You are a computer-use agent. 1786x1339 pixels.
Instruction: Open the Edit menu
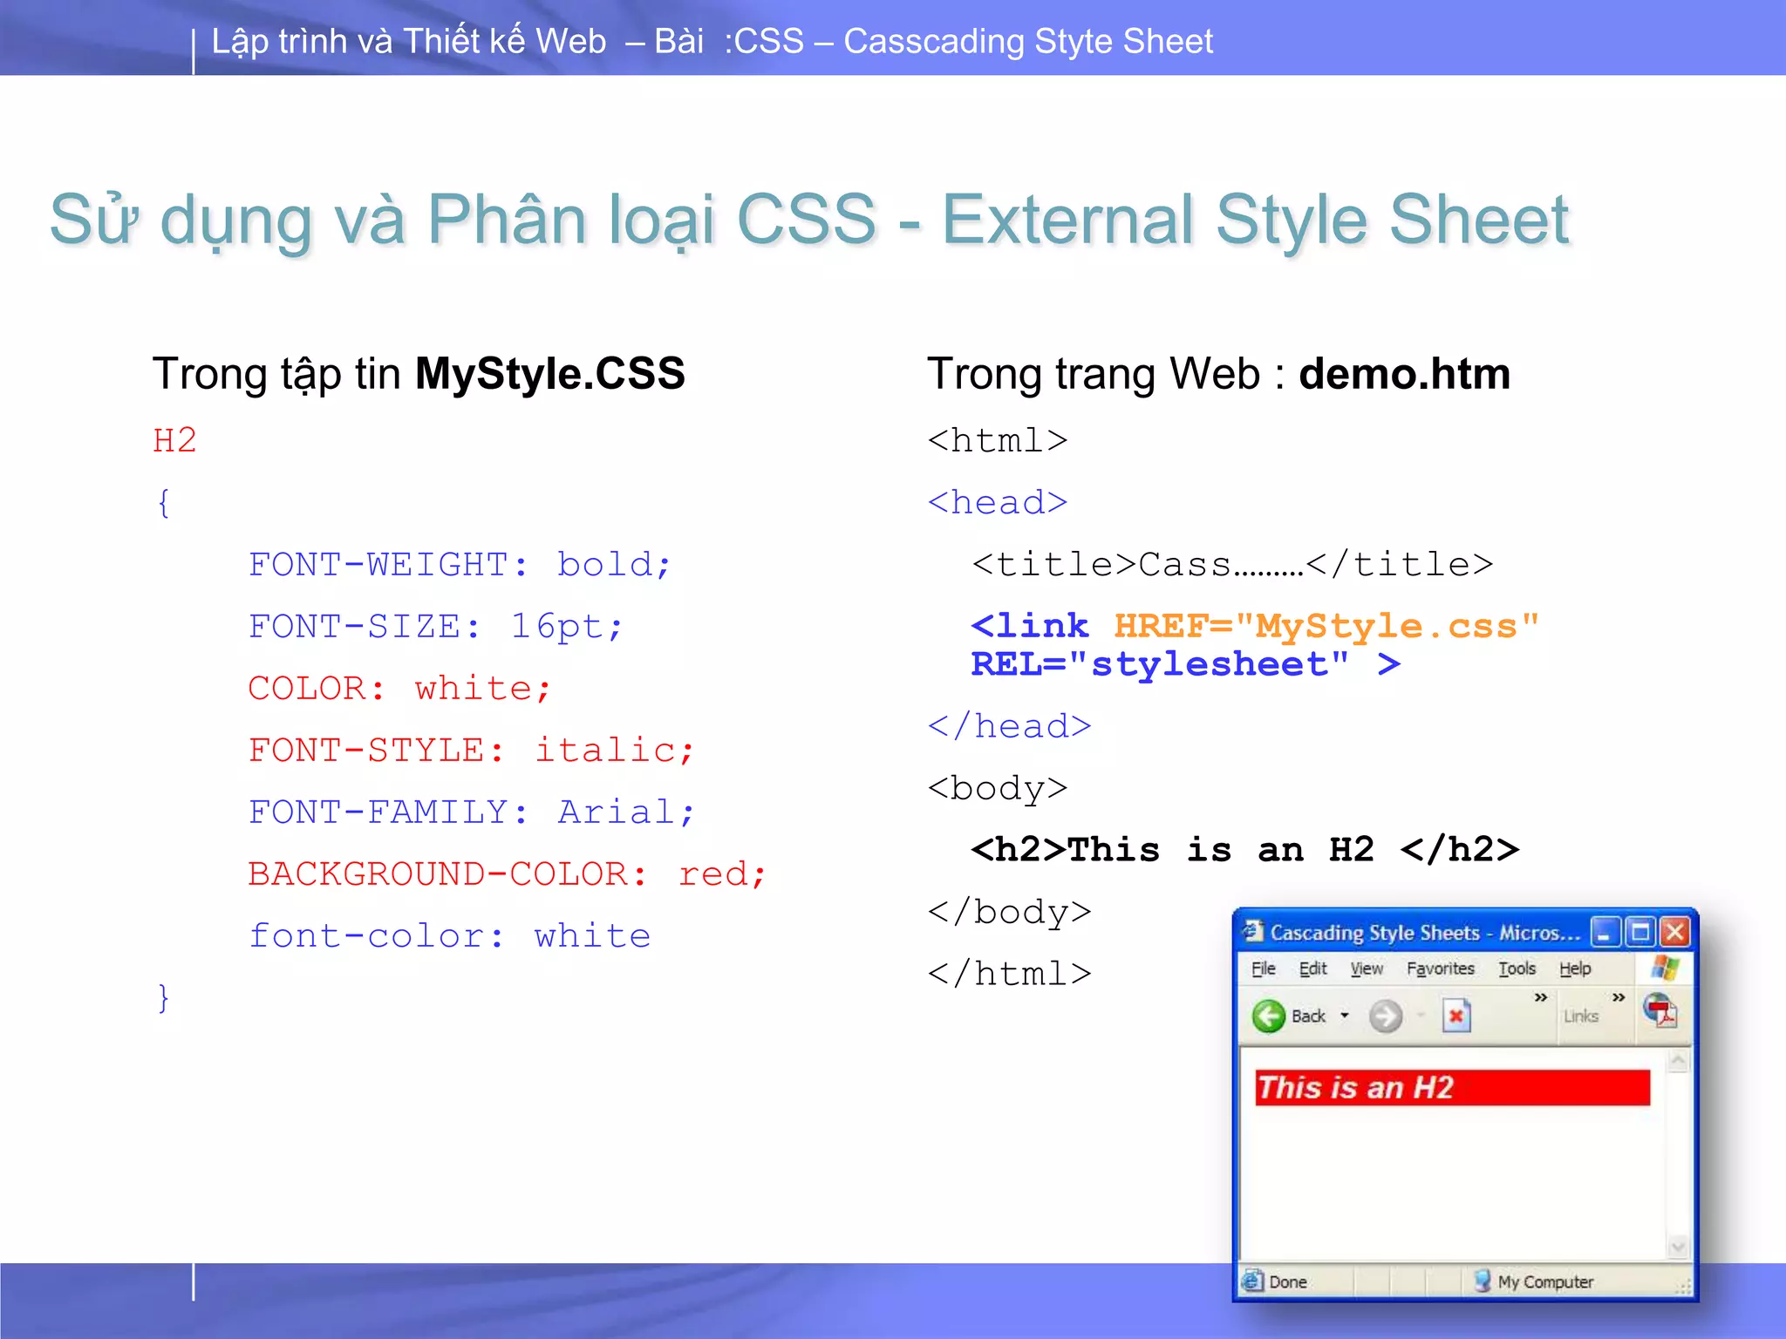point(1312,969)
